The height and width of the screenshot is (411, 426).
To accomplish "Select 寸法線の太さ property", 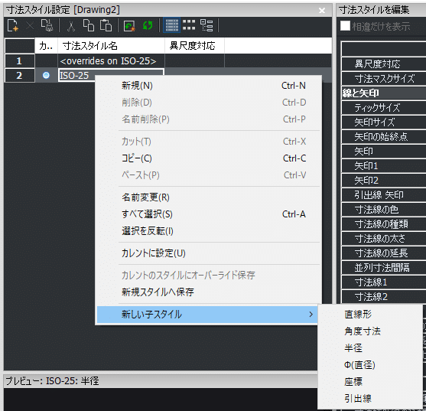I will (384, 239).
